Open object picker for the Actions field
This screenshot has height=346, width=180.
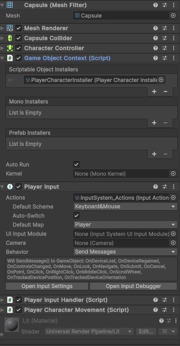click(173, 197)
